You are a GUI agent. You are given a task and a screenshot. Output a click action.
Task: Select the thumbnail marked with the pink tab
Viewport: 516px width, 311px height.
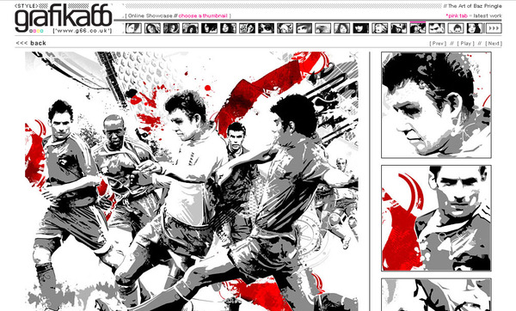[418, 28]
